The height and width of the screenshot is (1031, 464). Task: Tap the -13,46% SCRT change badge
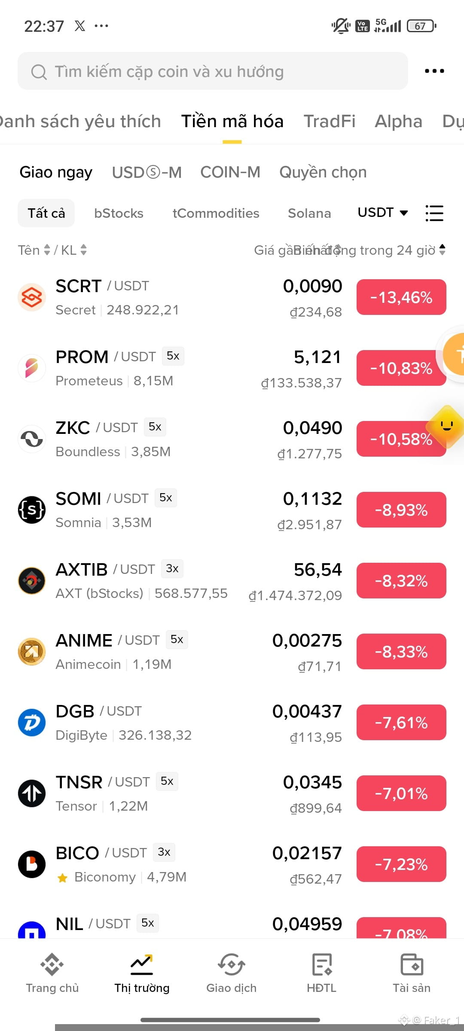coord(401,297)
